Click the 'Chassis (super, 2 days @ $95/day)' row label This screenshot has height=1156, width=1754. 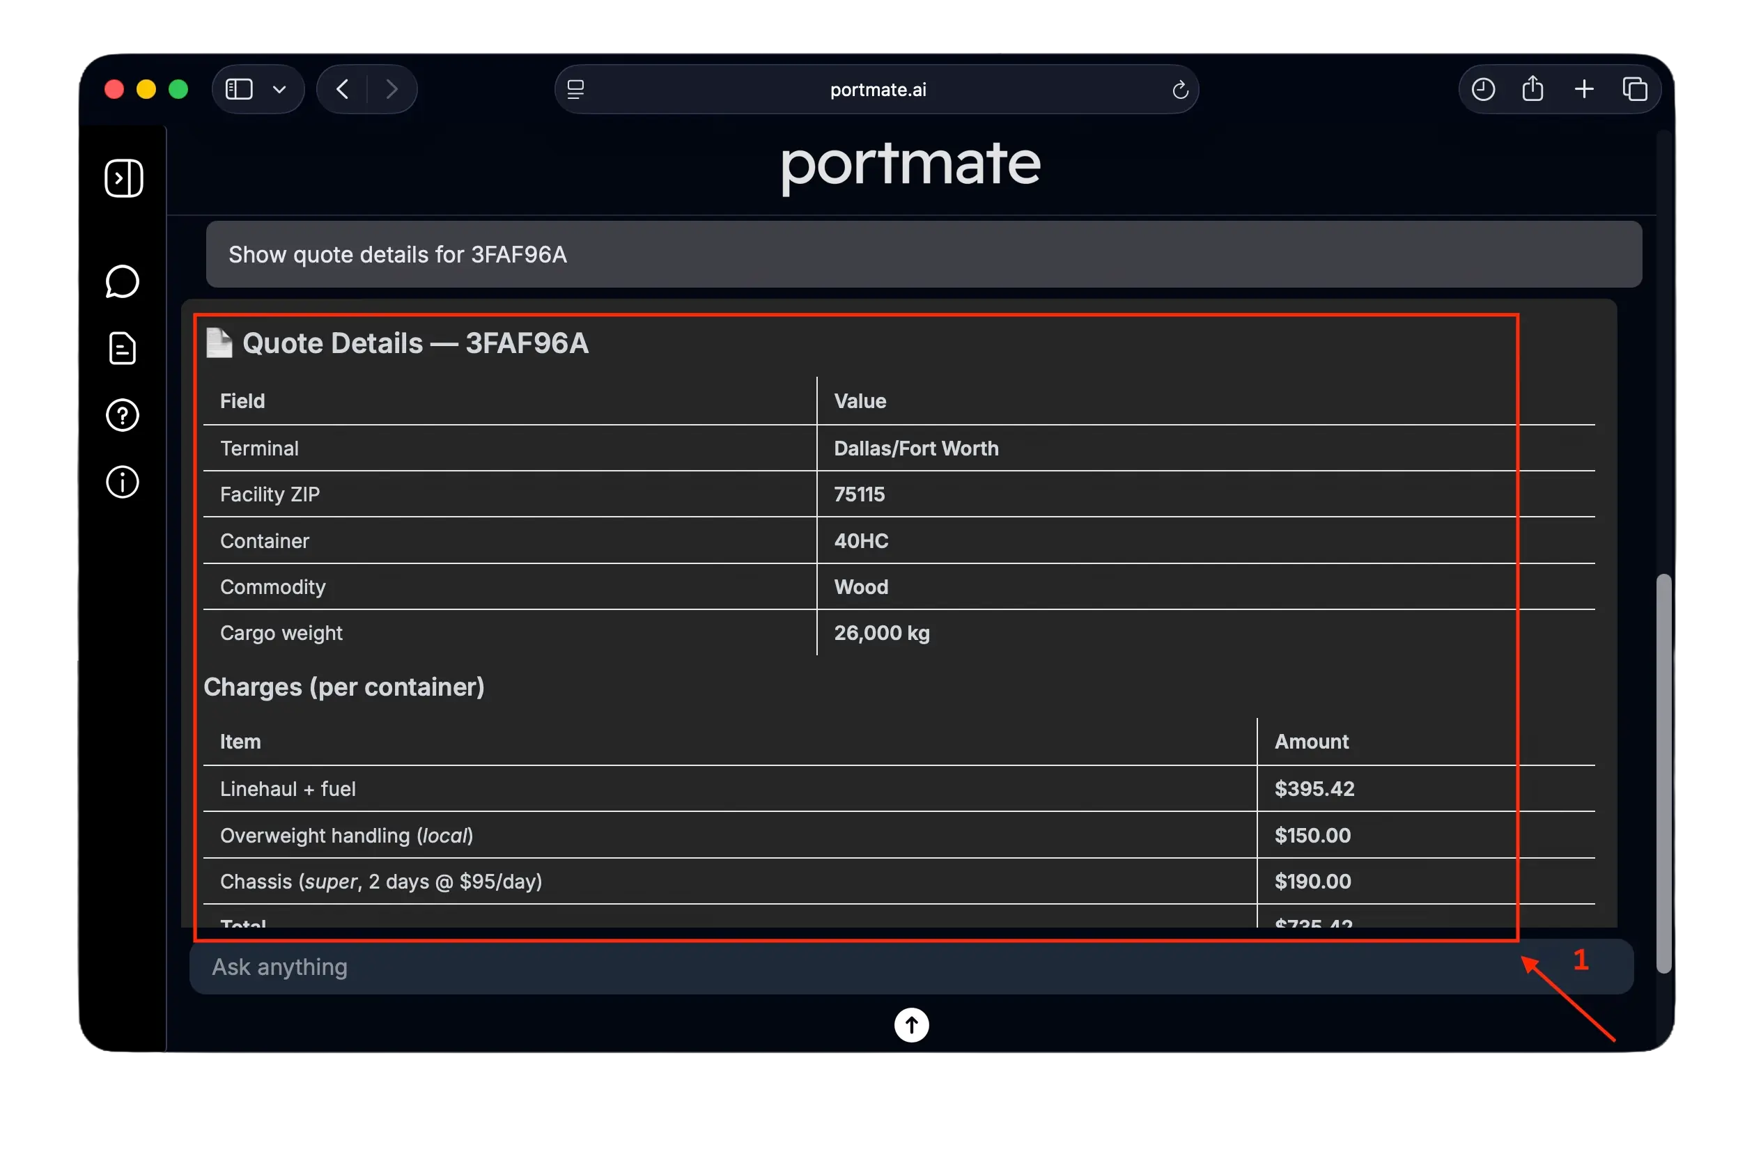tap(380, 881)
